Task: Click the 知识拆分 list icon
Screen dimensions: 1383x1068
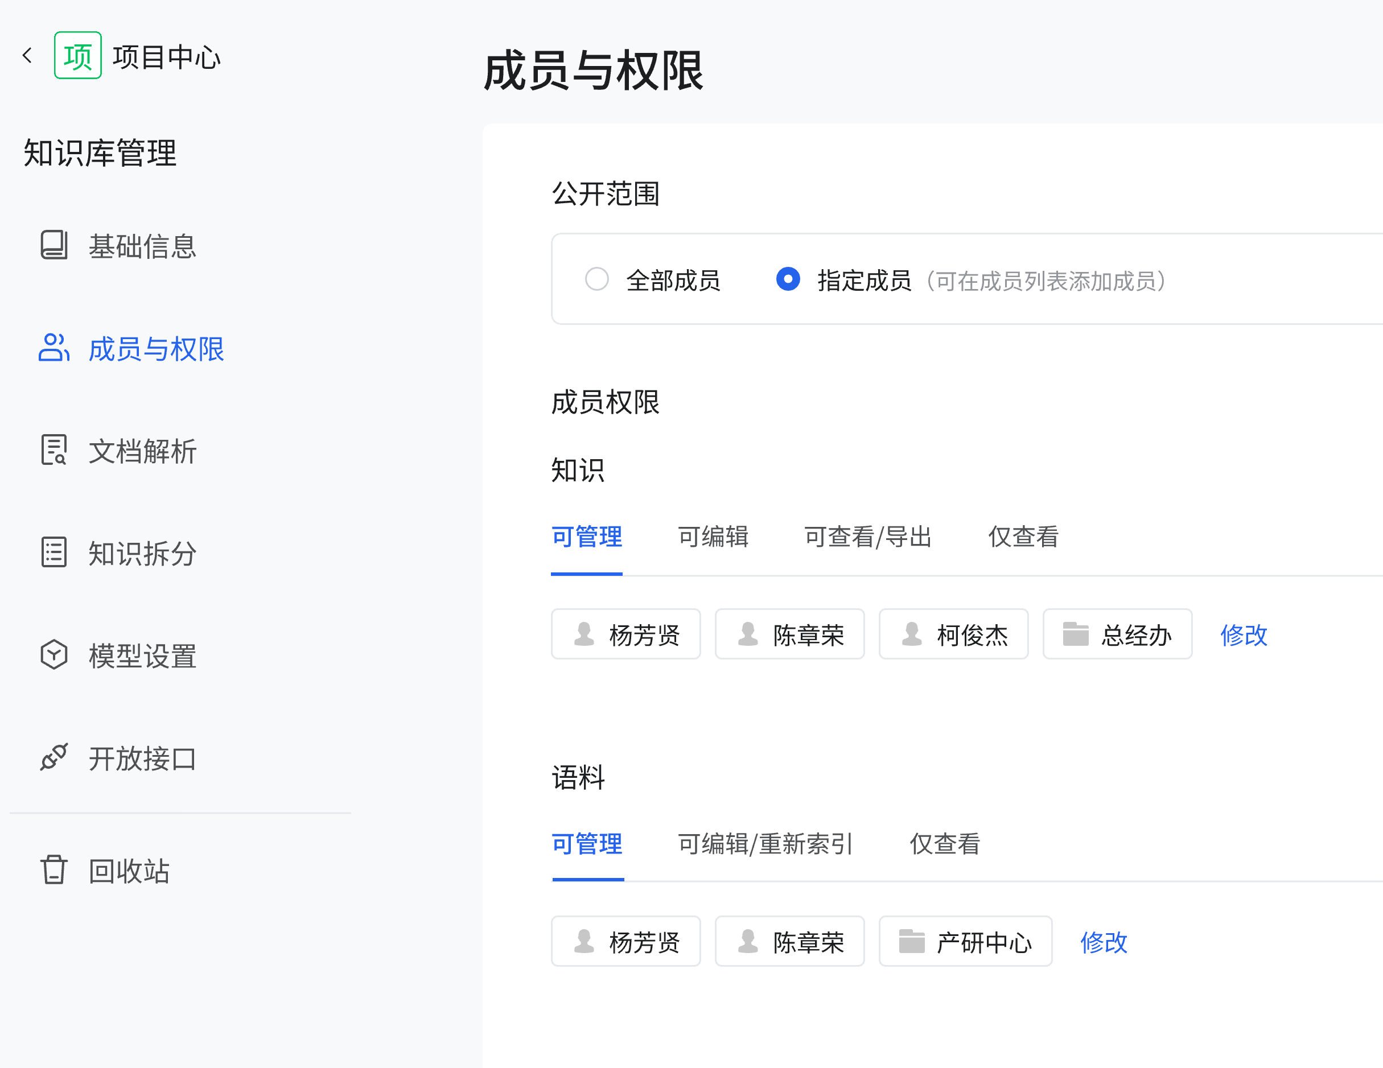Action: pyautogui.click(x=54, y=552)
